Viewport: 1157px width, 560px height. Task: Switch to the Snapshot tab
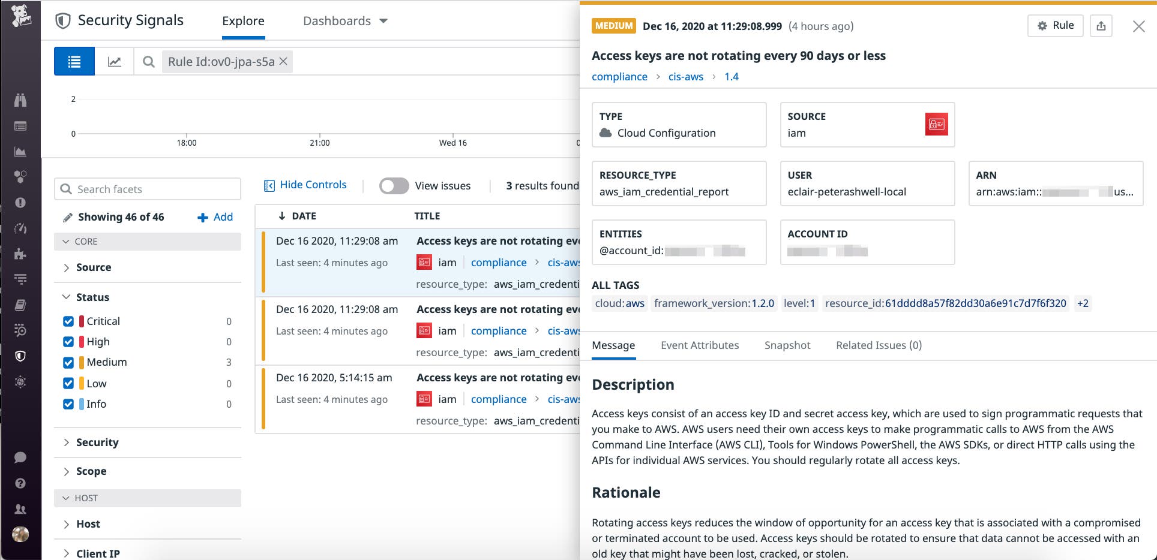[787, 345]
